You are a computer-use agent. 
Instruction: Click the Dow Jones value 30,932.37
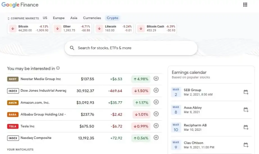85,91
